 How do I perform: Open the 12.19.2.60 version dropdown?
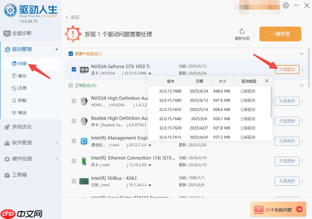click(x=150, y=165)
